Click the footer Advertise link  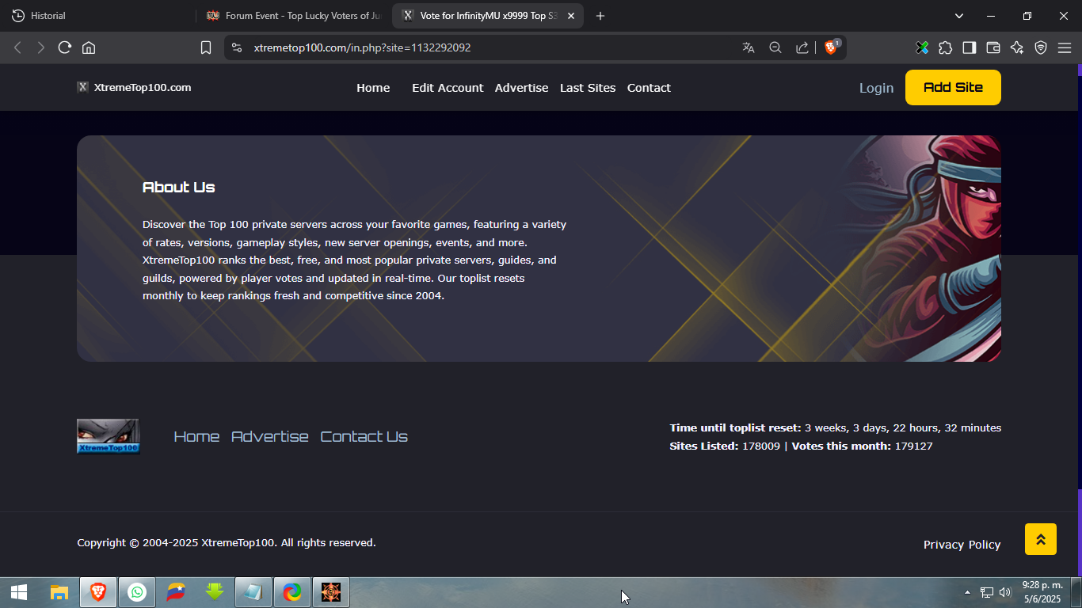point(270,436)
